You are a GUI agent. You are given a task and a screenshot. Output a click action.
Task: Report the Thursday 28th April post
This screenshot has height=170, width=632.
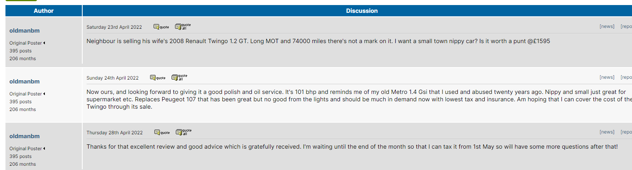click(x=626, y=132)
